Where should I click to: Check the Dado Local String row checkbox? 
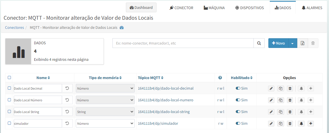(x=9, y=112)
